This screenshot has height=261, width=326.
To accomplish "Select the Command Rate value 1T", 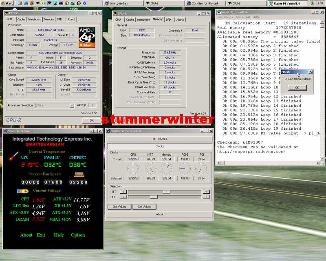I will click(170, 92).
